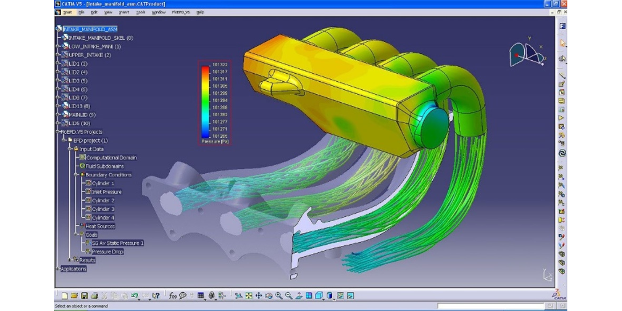Select INTAKE_MANIFOLD_SKEL (0) in tree
This screenshot has width=622, height=311.
point(100,38)
